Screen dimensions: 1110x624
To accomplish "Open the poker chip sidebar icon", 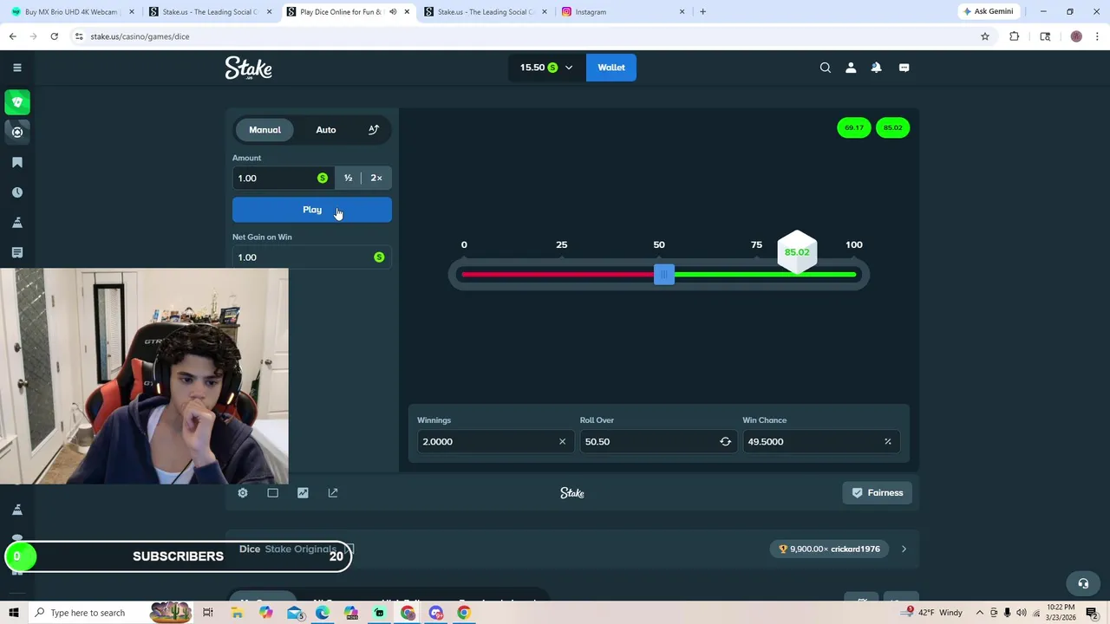I will tap(16, 132).
